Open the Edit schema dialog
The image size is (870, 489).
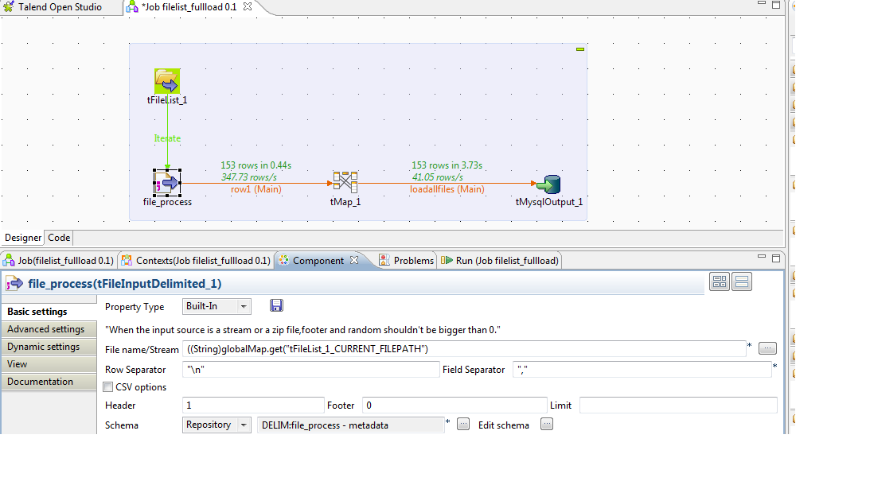click(x=546, y=424)
